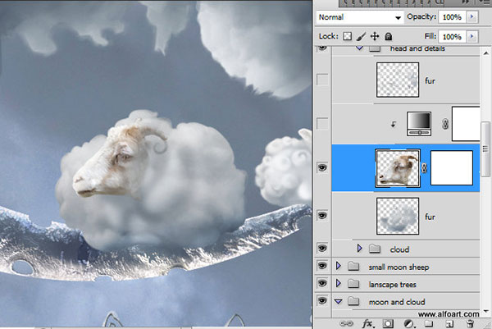Click the lock position icon

tap(375, 36)
